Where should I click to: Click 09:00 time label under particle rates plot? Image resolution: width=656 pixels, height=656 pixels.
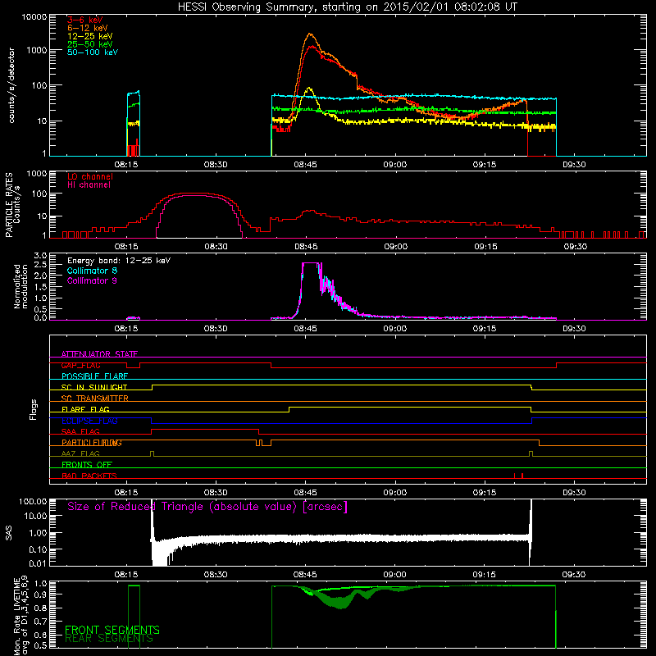click(395, 247)
